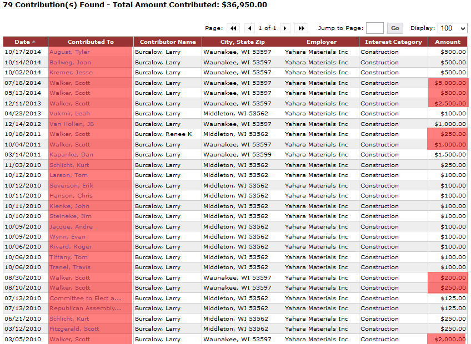This screenshot has height=344, width=471.
Task: Open the Republican Assembly... link
Action: (86, 308)
